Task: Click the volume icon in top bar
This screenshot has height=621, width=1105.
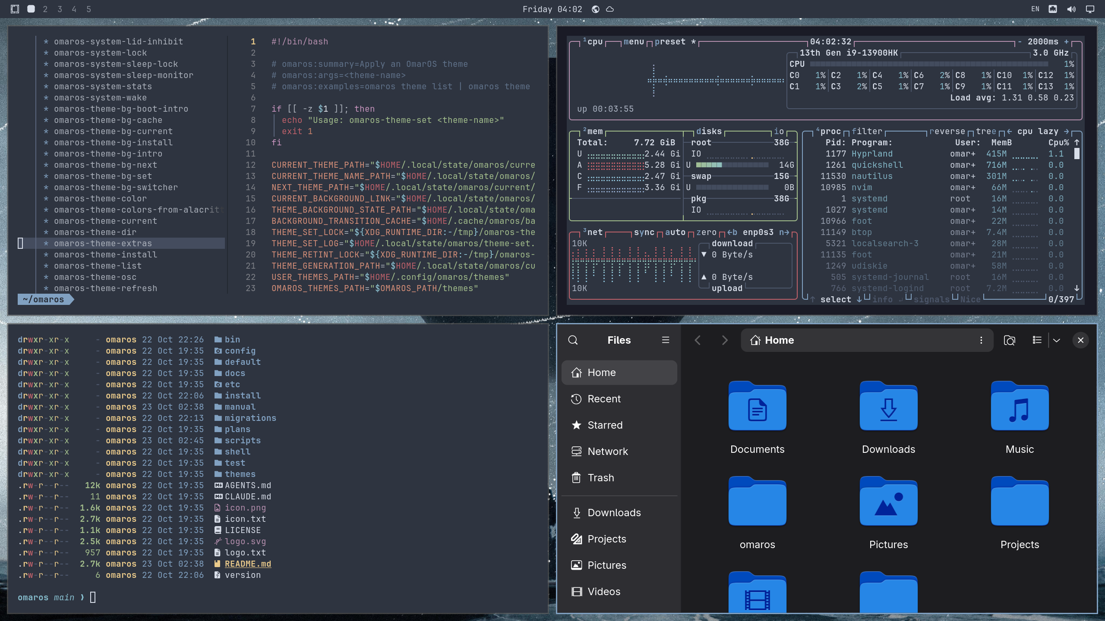Action: pyautogui.click(x=1071, y=9)
